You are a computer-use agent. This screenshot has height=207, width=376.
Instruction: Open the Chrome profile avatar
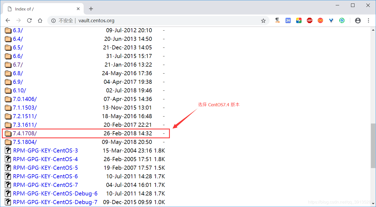click(x=358, y=20)
